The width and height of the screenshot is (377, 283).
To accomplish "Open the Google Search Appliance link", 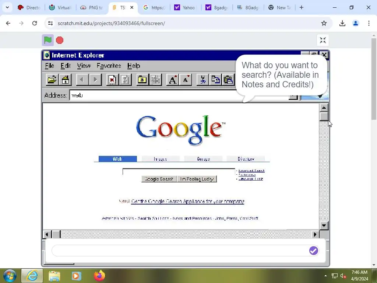I will tap(187, 202).
